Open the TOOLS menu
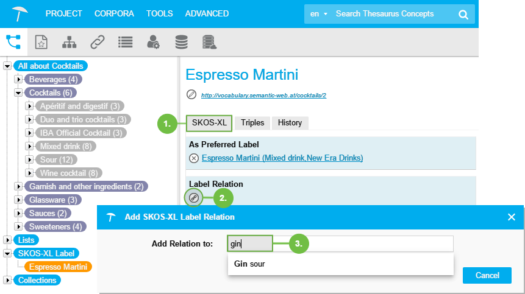This screenshot has width=525, height=294. pos(159,13)
